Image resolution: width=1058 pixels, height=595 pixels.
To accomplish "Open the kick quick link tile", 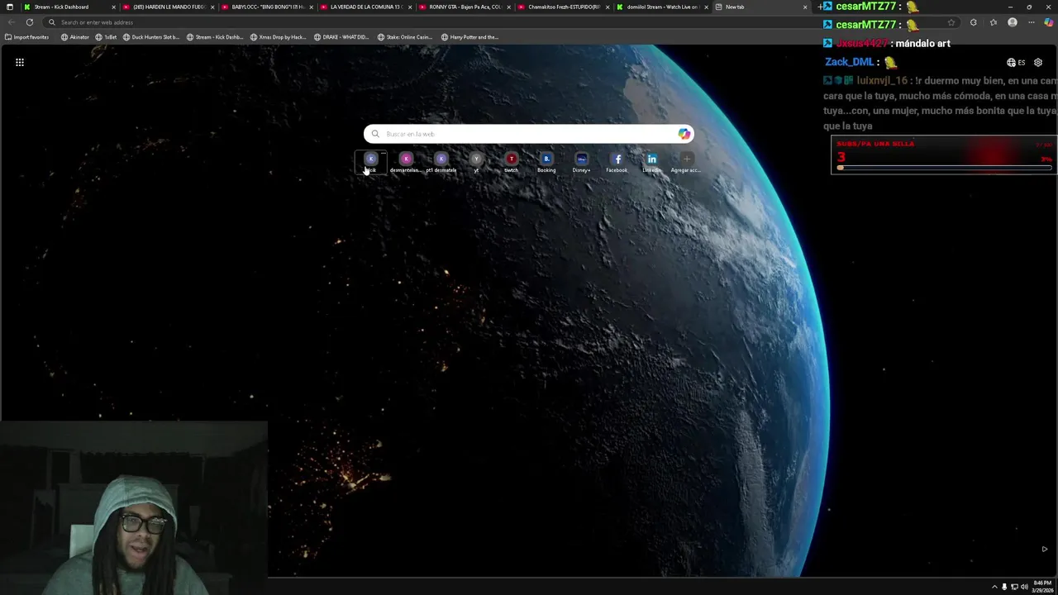I will pyautogui.click(x=370, y=163).
